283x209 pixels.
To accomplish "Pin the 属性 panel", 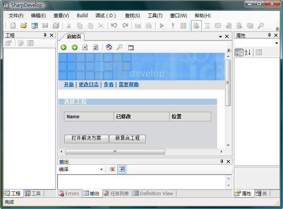I will pos(269,35).
